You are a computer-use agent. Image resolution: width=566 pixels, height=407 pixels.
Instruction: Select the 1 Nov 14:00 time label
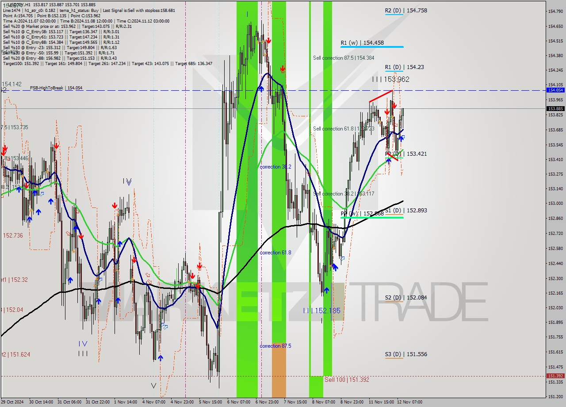125,402
